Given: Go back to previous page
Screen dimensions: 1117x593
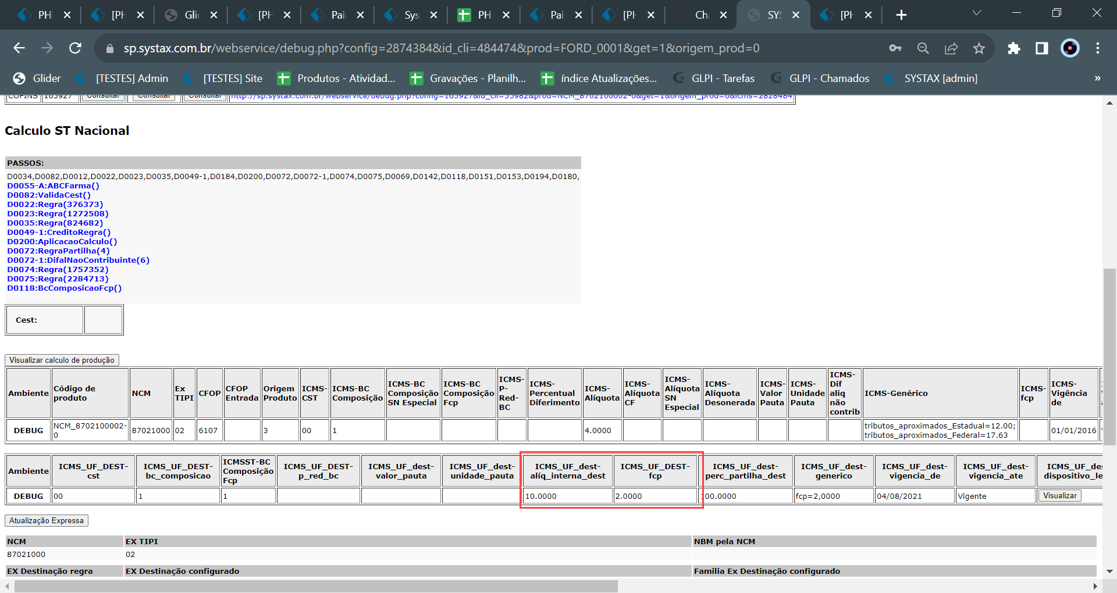Looking at the screenshot, I should pyautogui.click(x=19, y=48).
